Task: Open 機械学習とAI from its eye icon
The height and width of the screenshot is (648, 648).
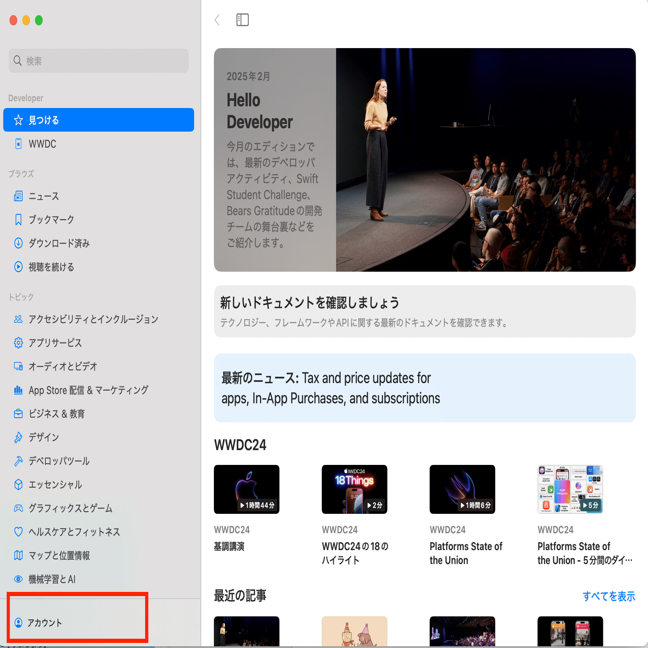Action: [19, 579]
